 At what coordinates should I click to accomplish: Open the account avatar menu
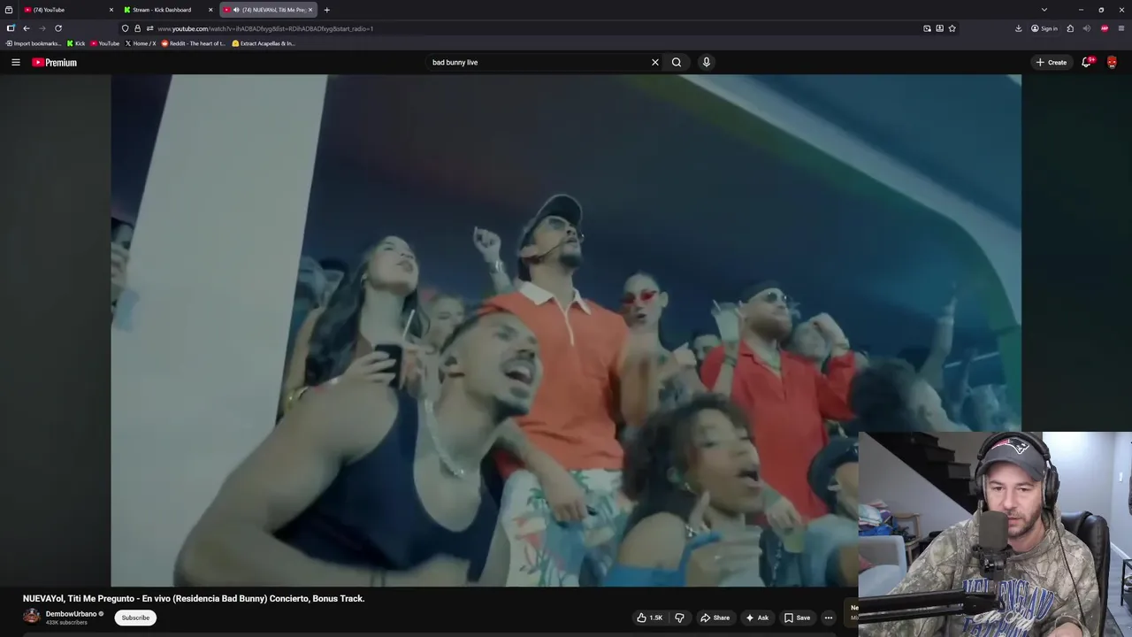(x=1112, y=62)
